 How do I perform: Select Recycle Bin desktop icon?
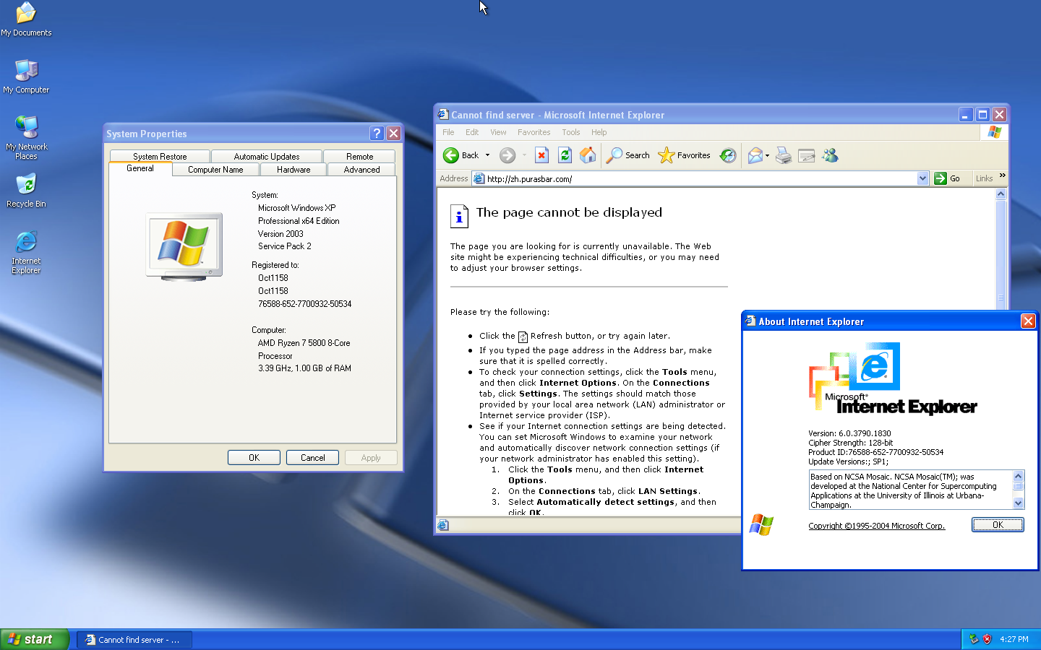pyautogui.click(x=26, y=191)
